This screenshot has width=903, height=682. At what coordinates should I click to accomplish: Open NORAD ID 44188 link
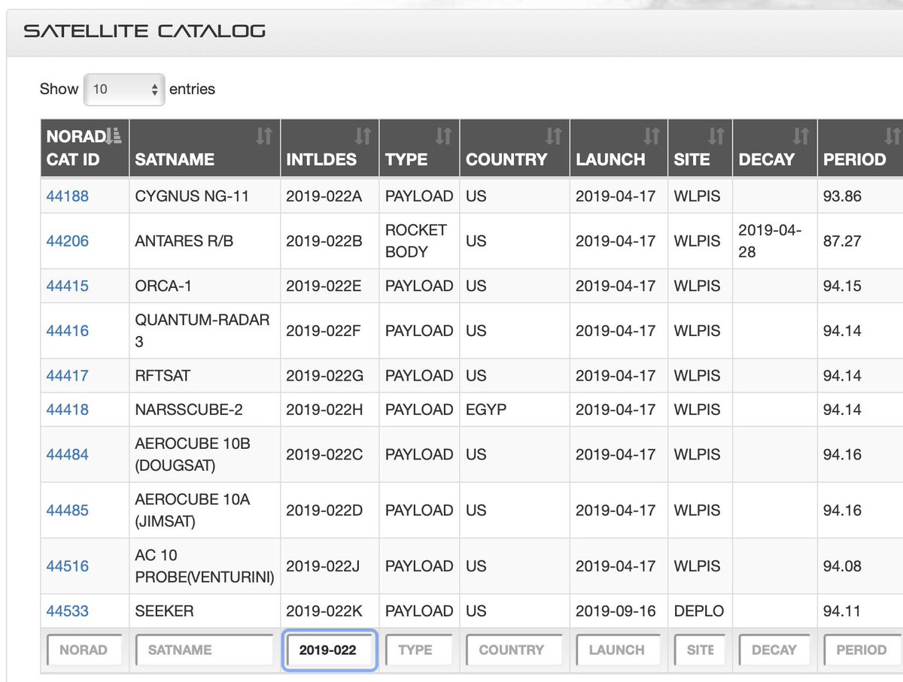pos(67,196)
